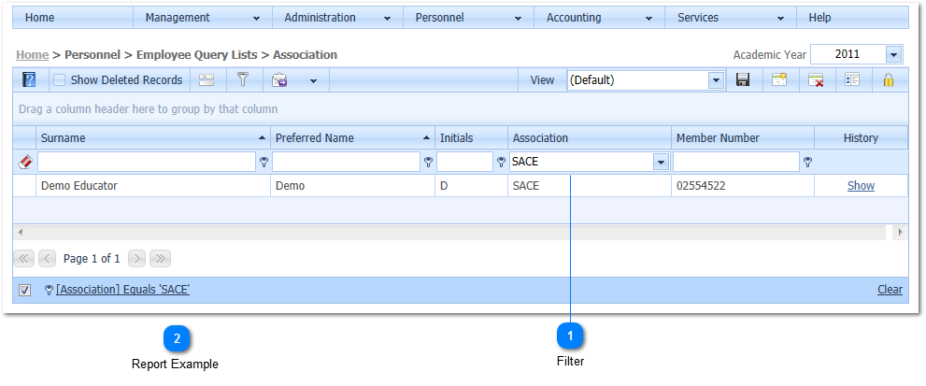The height and width of the screenshot is (386, 926).
Task: Click the help icon in the toolbar
Action: click(x=29, y=80)
